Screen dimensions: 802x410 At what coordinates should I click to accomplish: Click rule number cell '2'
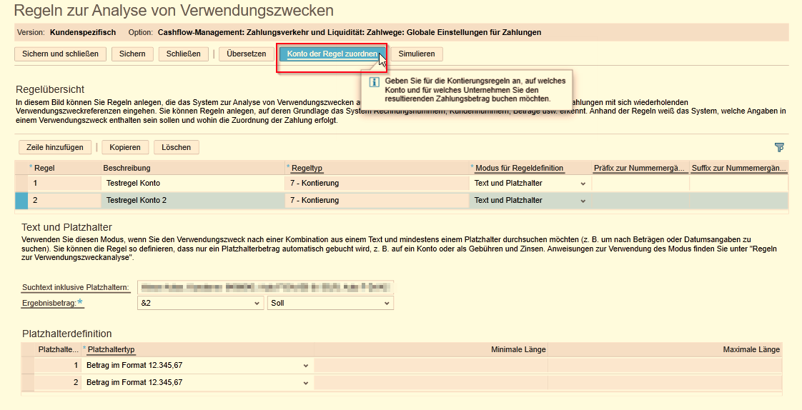click(64, 201)
